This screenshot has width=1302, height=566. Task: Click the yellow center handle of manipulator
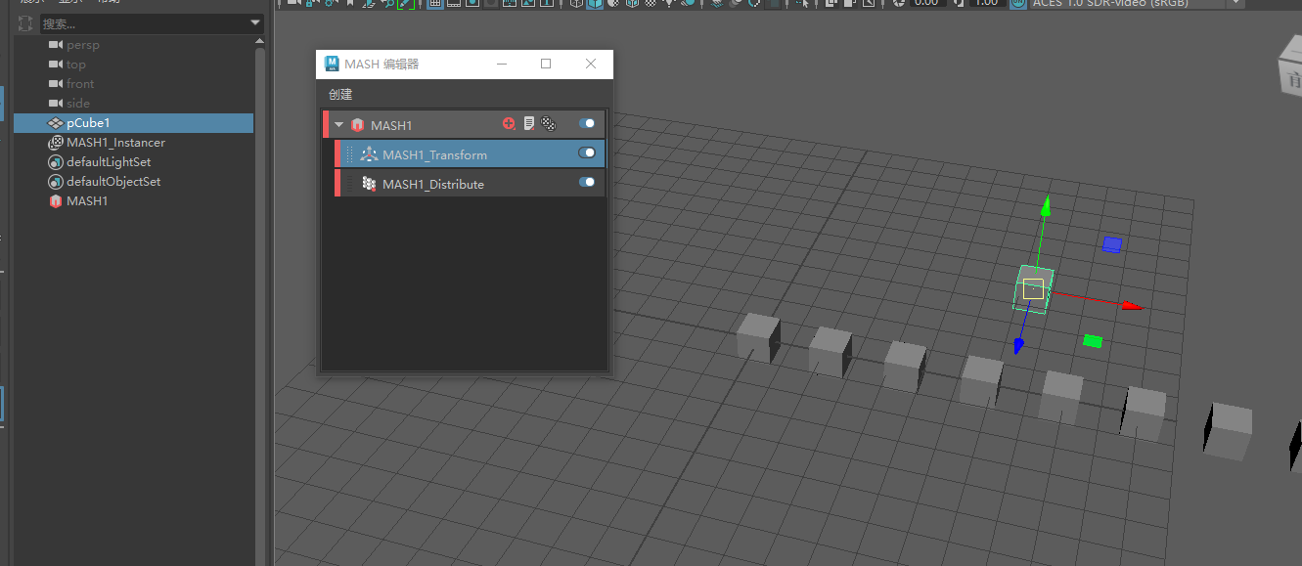tap(1033, 288)
